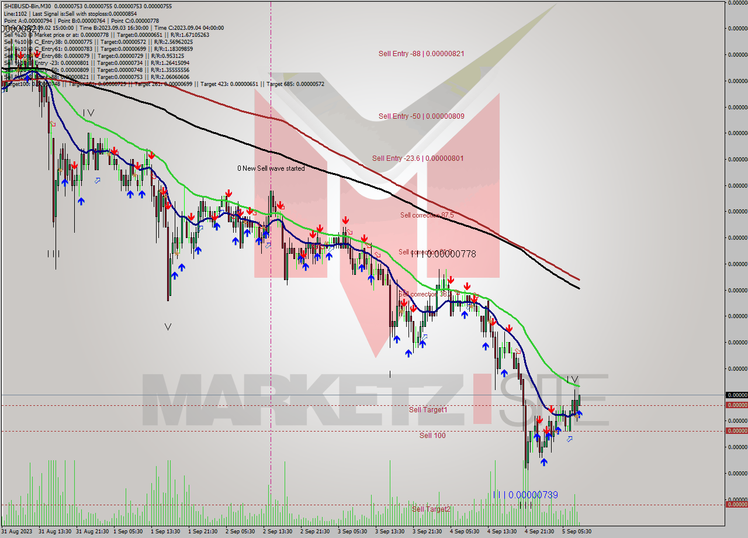Click 'Sell Entry -88 | 0.00000821' label

click(x=421, y=53)
